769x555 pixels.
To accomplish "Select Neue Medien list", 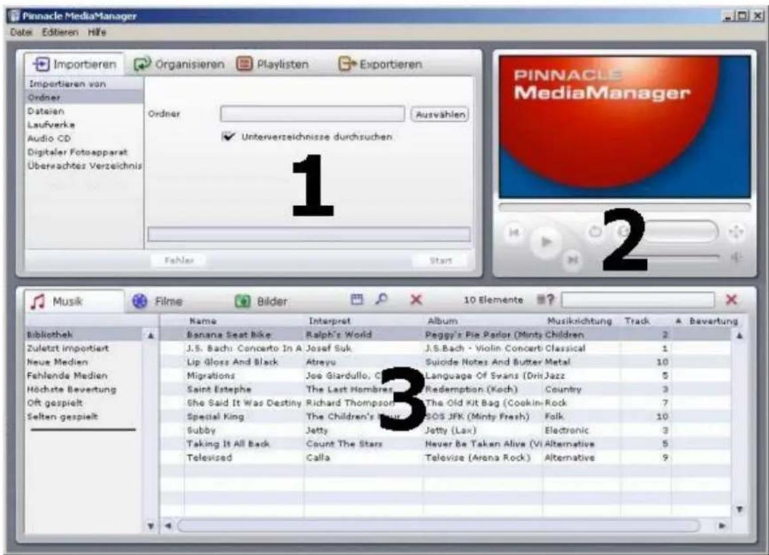I will coord(84,362).
